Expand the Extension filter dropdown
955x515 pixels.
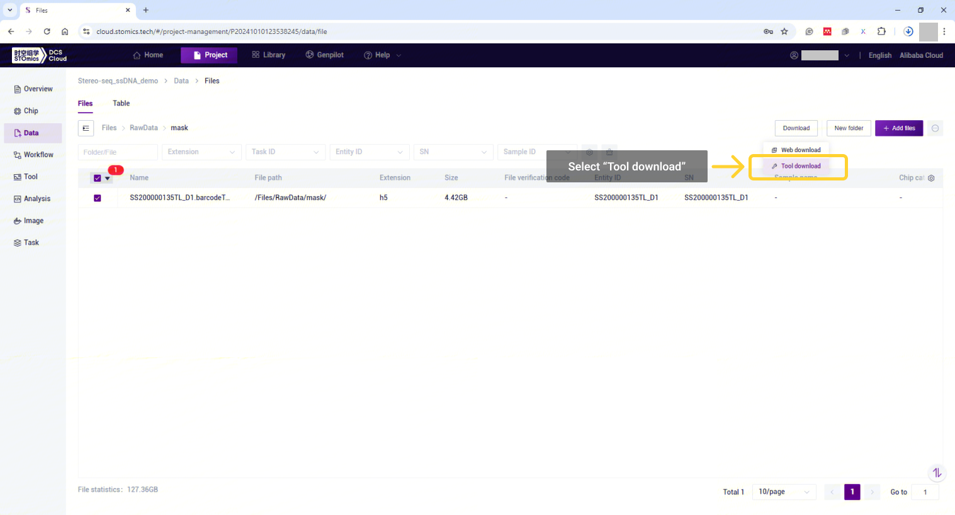pos(201,152)
